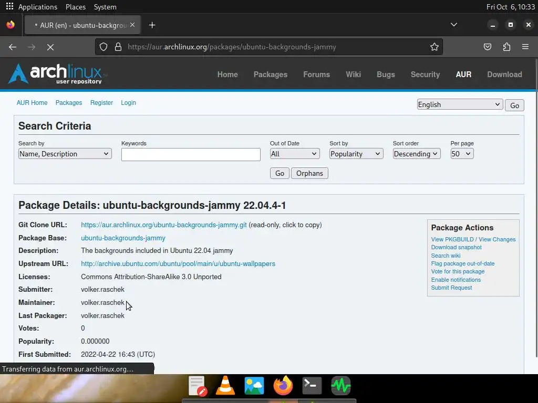Copy the Git Clone URL link
The width and height of the screenshot is (538, 403).
pyautogui.click(x=164, y=225)
